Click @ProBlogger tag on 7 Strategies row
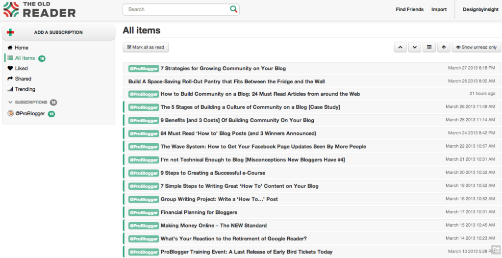Screen dimensions: 502x258 tap(144, 68)
